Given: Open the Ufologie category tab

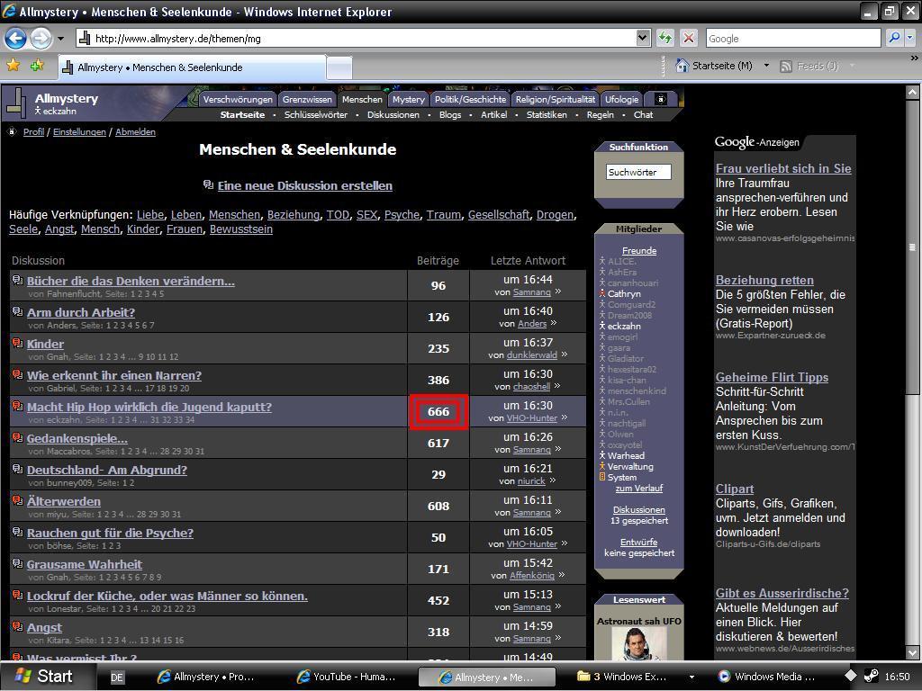Looking at the screenshot, I should (621, 99).
